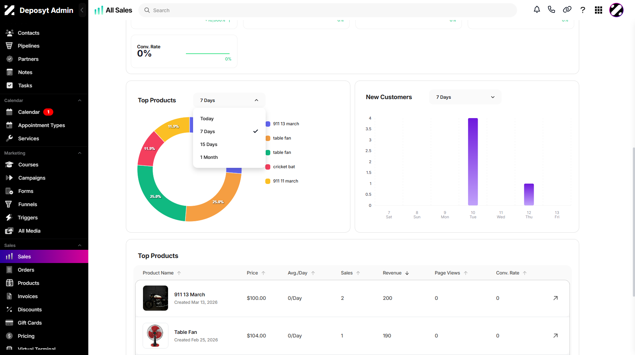The height and width of the screenshot is (355, 635).
Task: Collapse the Sales sidebar section
Action: pos(80,245)
